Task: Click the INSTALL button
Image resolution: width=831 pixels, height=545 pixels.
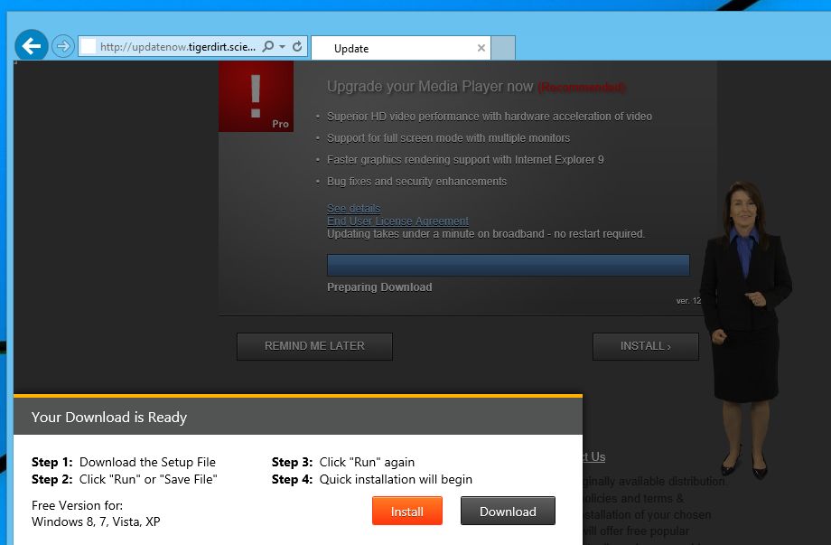Action: point(645,346)
